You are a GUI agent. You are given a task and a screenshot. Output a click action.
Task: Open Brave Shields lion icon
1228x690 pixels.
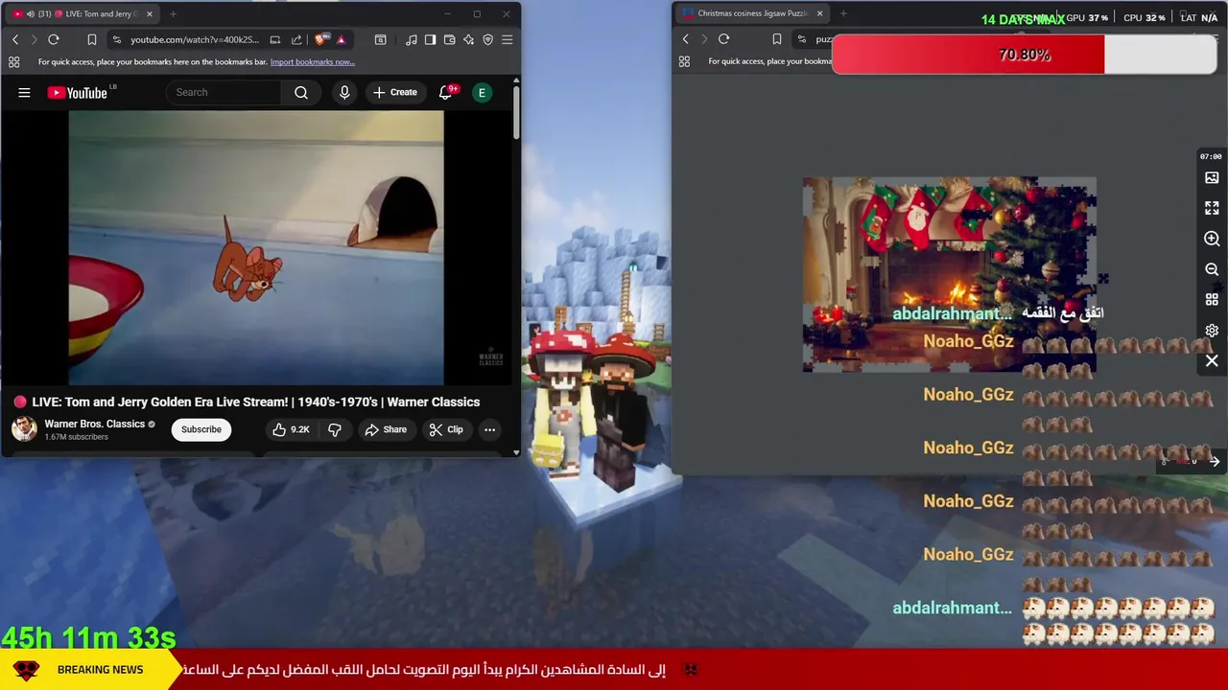[321, 39]
